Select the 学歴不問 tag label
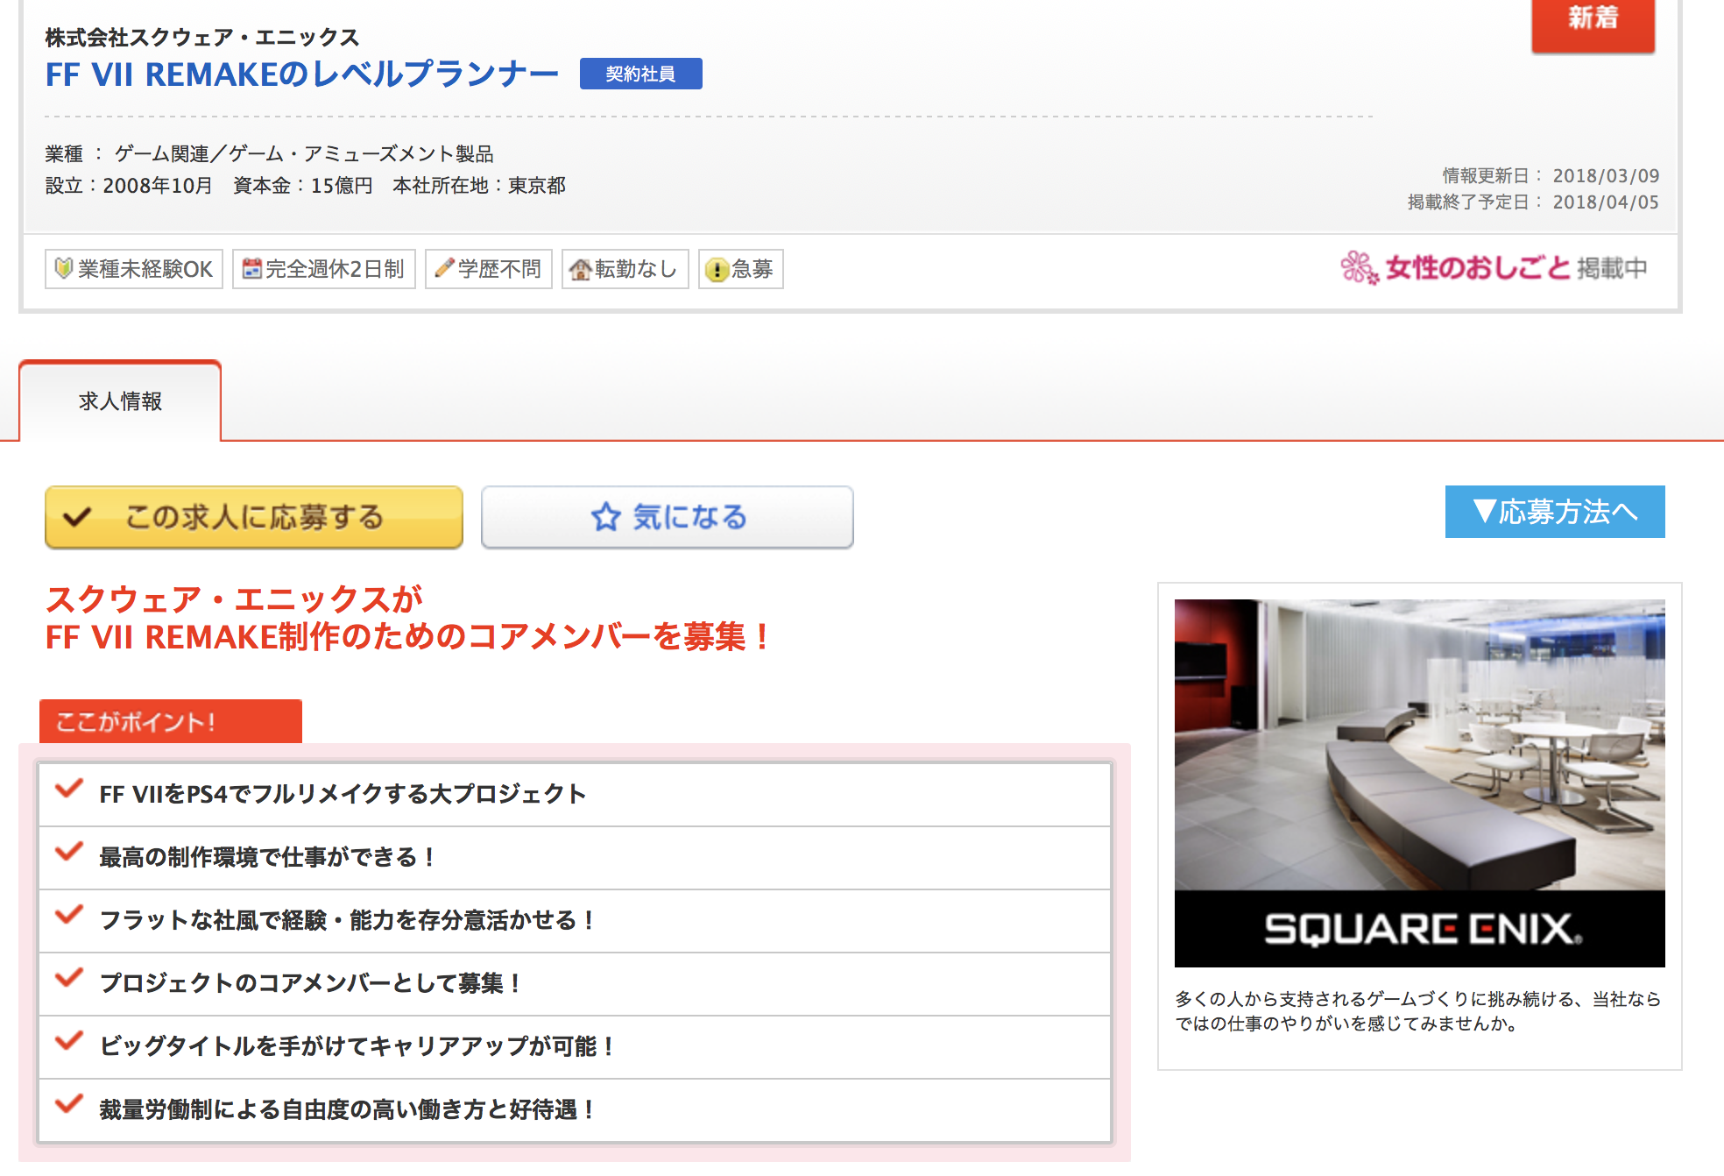 point(488,269)
